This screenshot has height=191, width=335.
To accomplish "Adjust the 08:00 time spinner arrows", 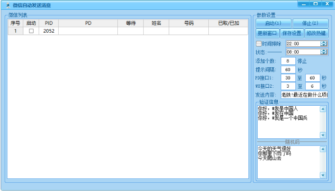I will coord(324,52).
